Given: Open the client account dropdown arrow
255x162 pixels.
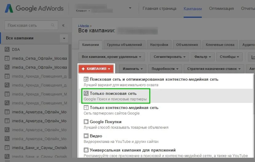Looking at the screenshot, I should tap(130, 8).
